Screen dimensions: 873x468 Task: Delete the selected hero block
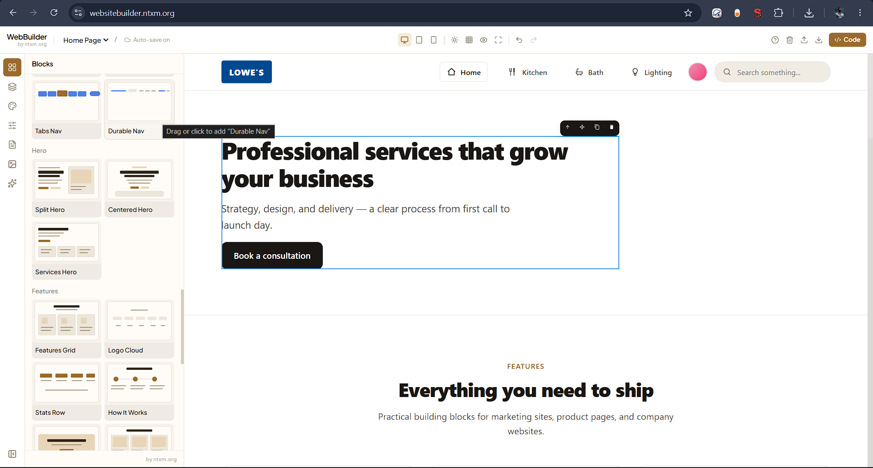click(x=612, y=127)
